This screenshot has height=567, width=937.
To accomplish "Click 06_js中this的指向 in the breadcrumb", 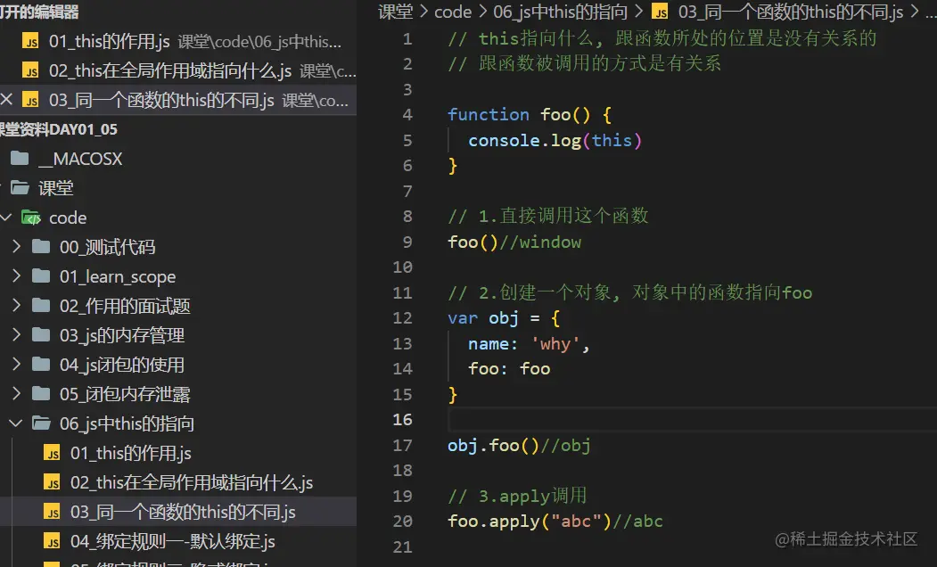I will coord(561,12).
